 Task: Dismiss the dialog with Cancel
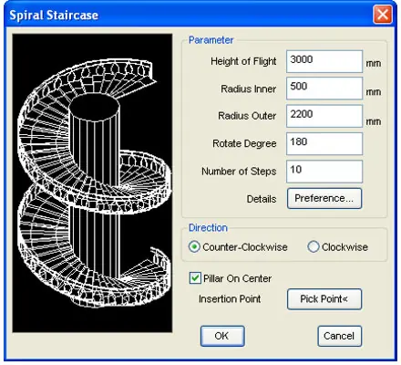click(340, 336)
